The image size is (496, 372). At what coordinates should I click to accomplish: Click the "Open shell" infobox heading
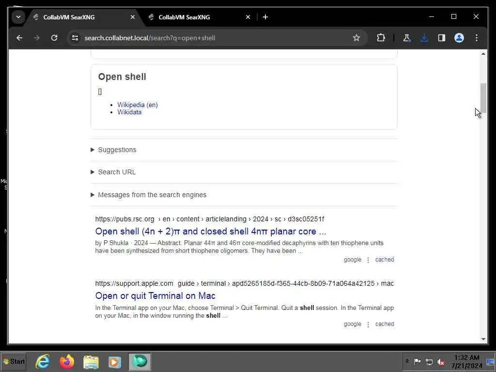[x=122, y=77]
